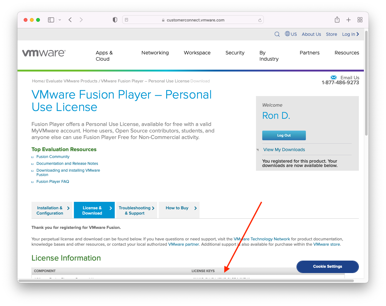The image size is (386, 306).
Task: Click the privacy shield icon
Action: tap(115, 20)
